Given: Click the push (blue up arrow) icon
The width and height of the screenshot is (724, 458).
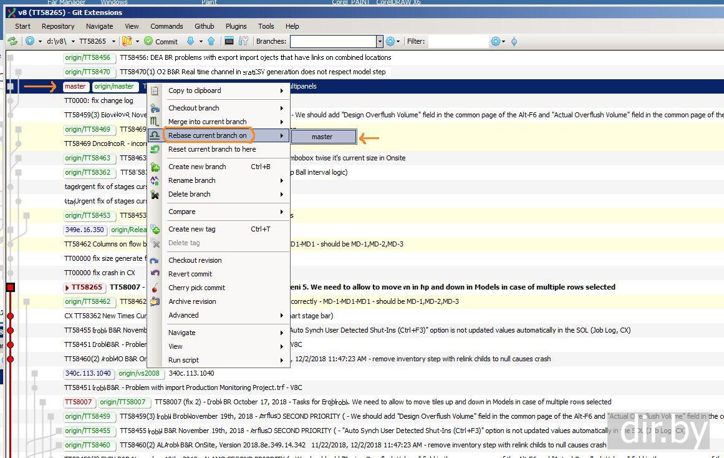Looking at the screenshot, I should [x=211, y=41].
